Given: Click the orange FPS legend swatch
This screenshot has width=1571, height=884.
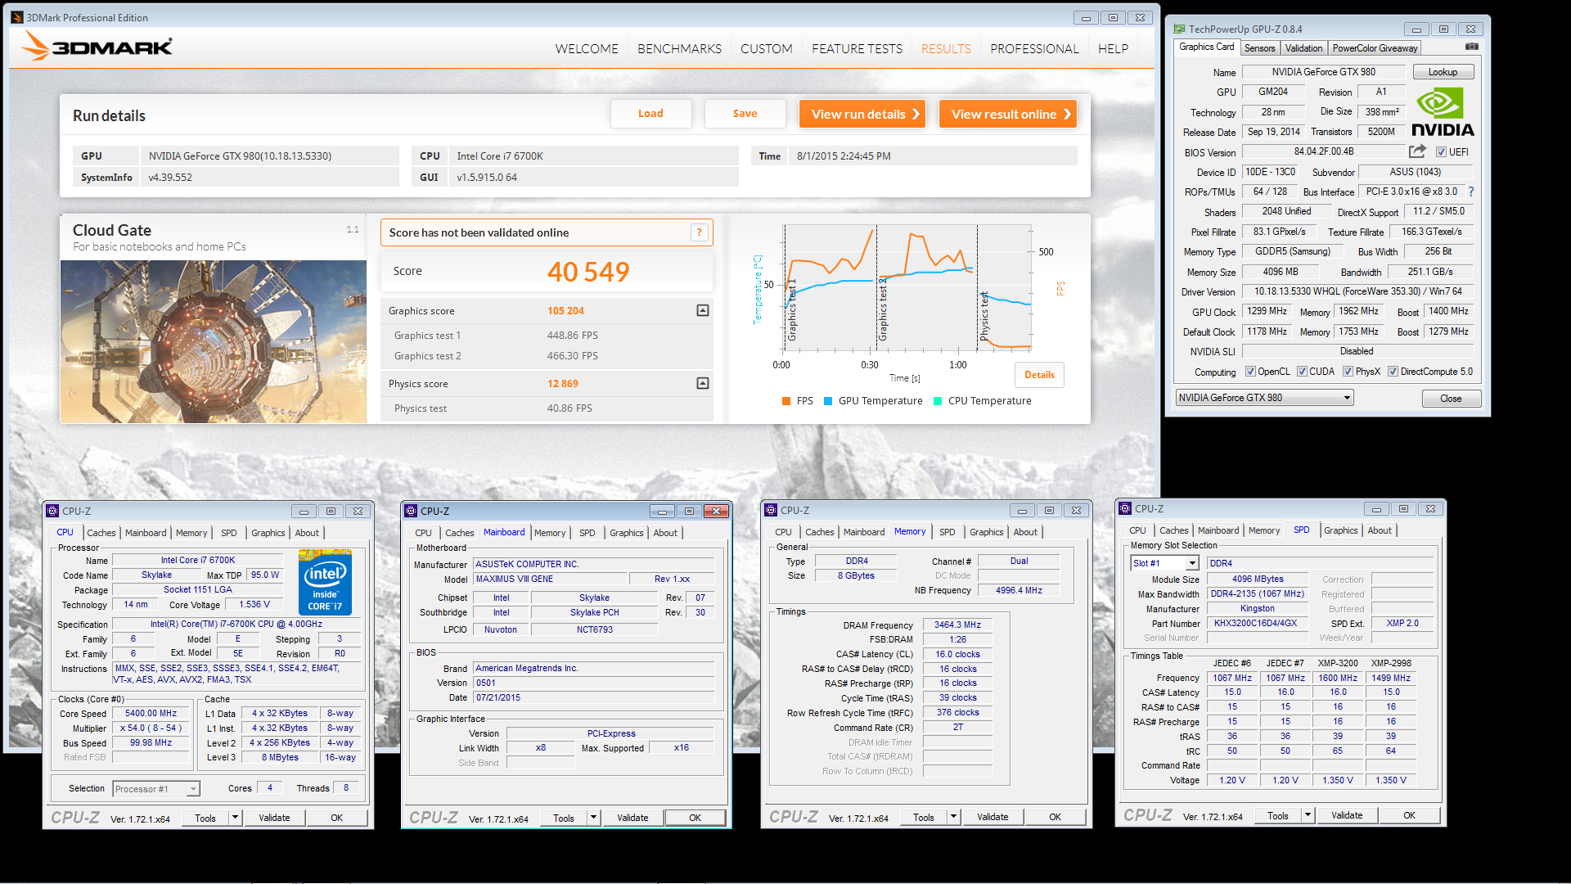Looking at the screenshot, I should click(785, 401).
